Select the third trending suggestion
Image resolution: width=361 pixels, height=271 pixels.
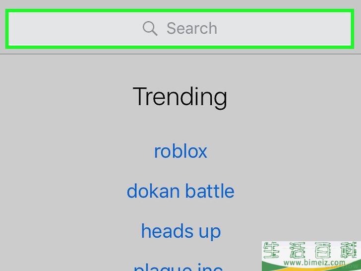click(x=181, y=231)
